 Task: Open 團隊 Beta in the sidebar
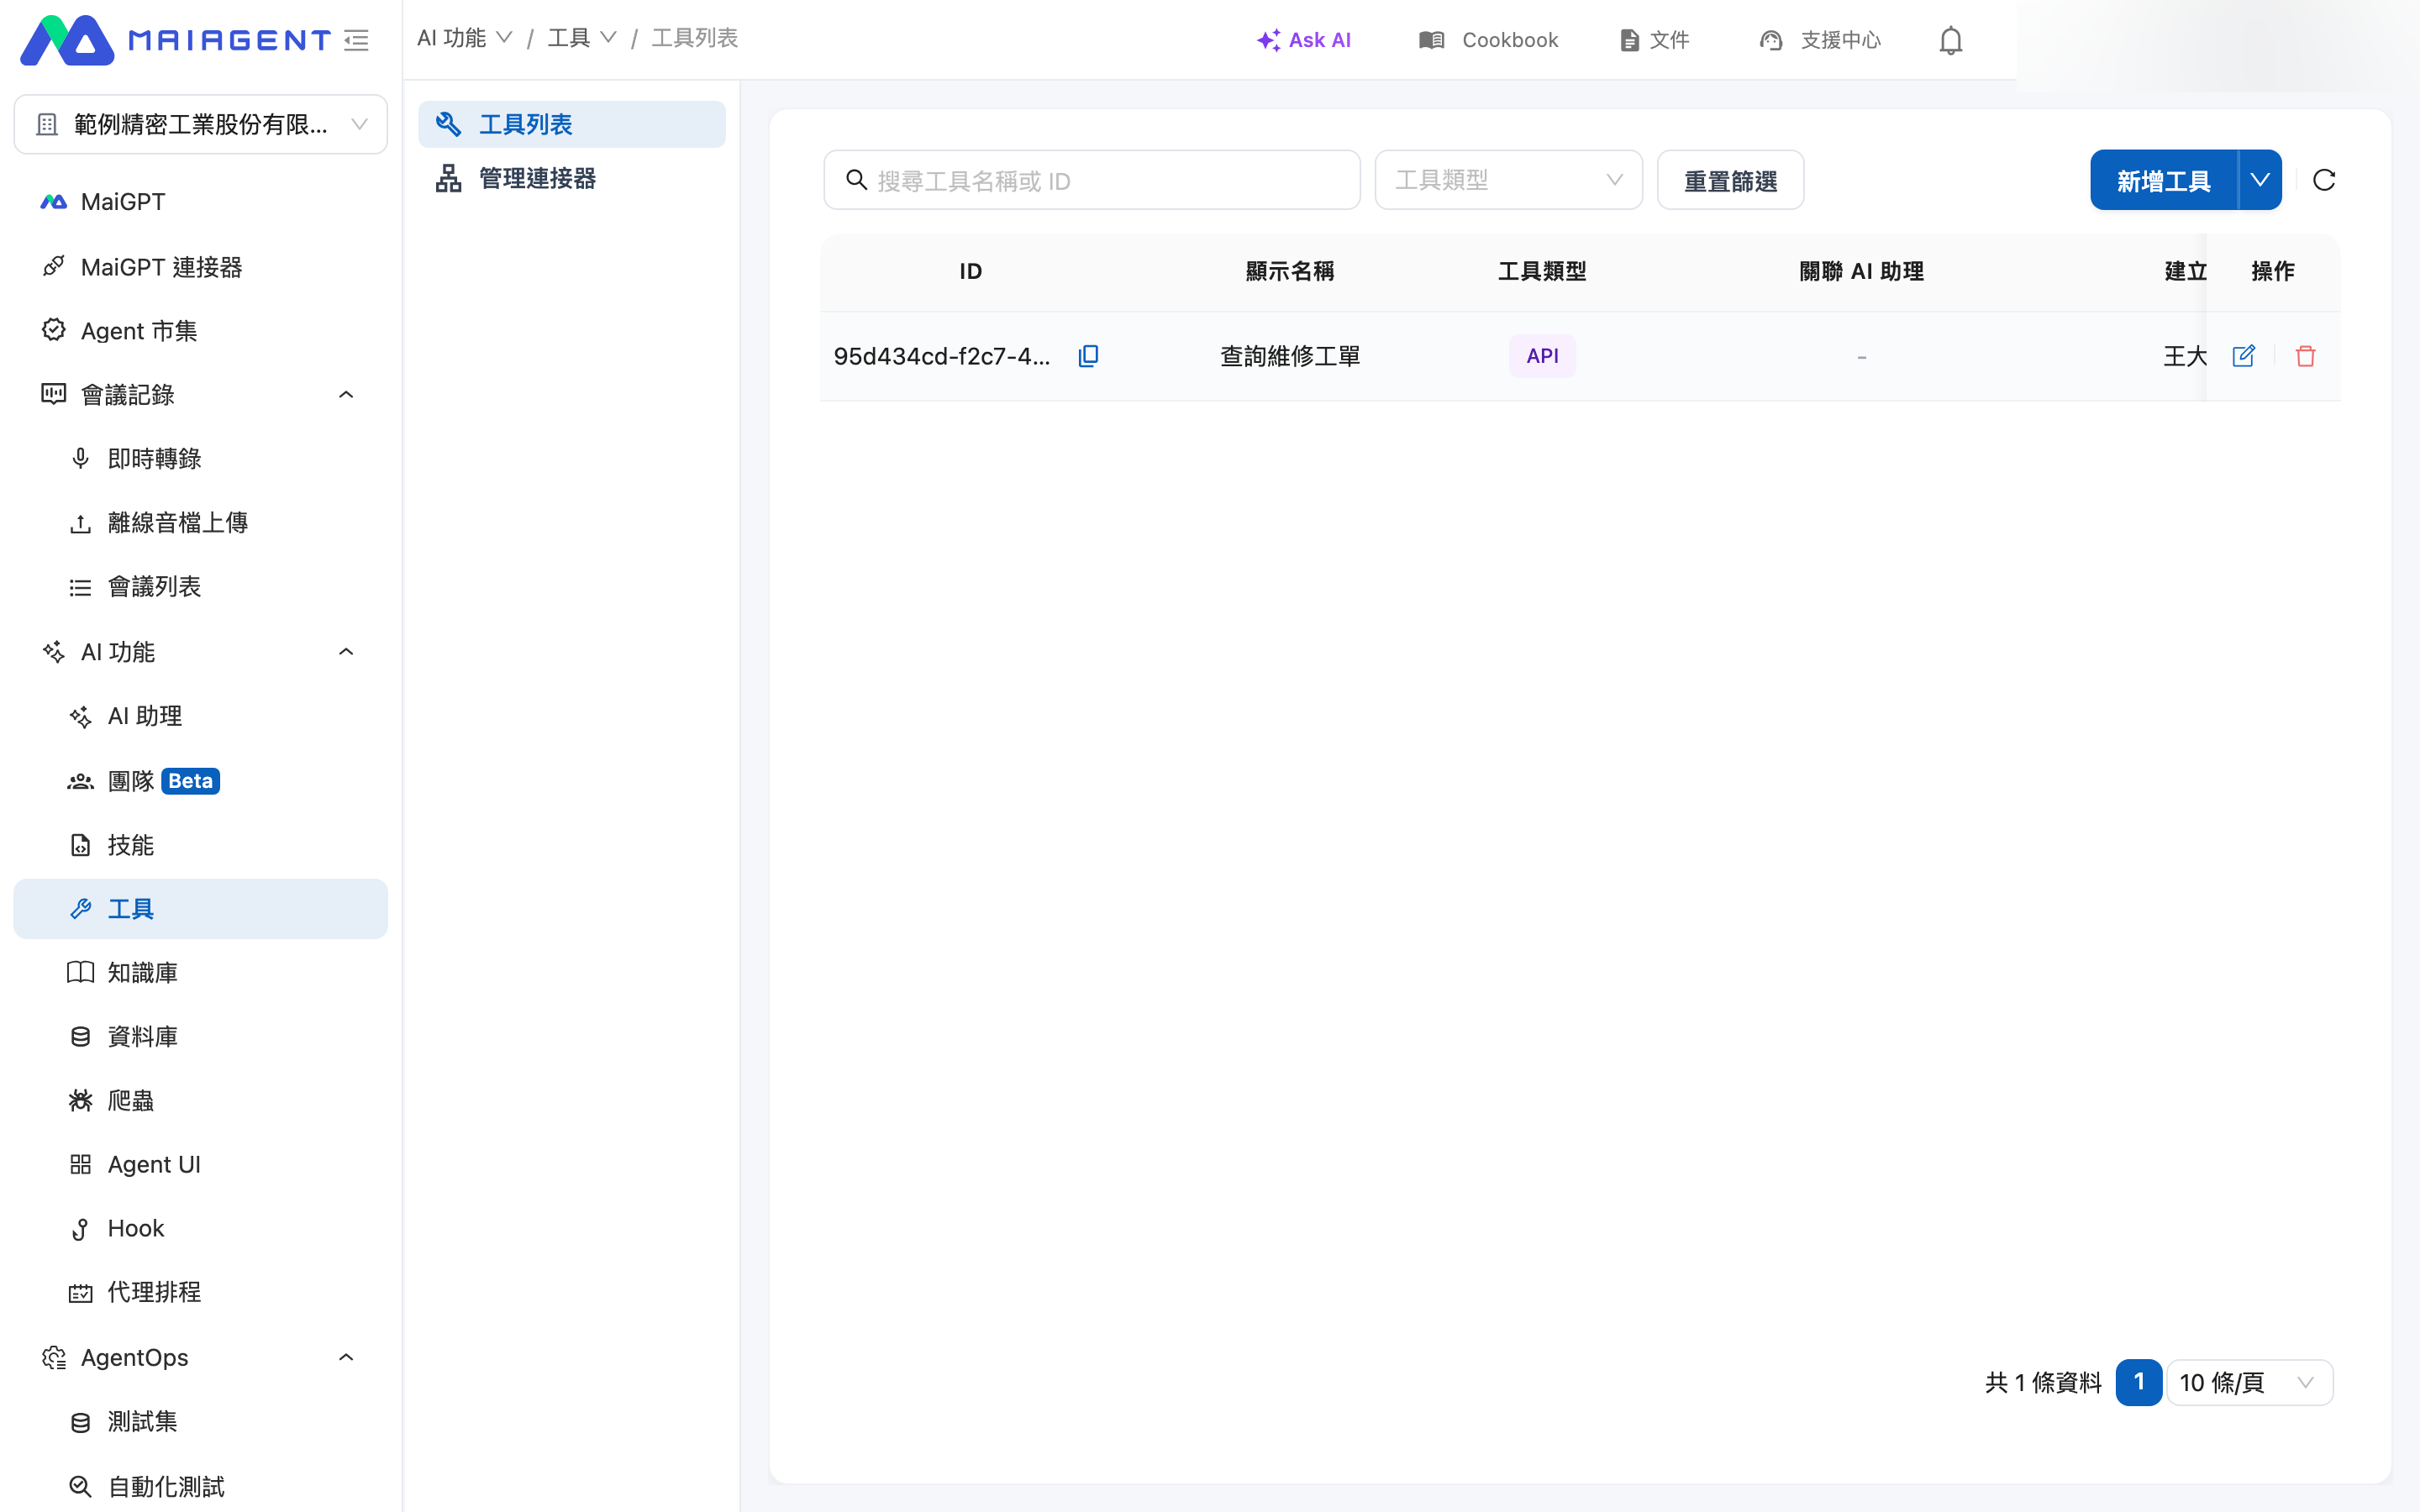click(x=201, y=781)
